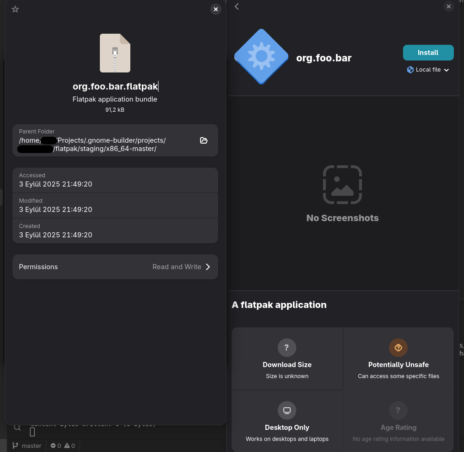Screen dimensions: 464x452
Task: Open the Local file source dropdown
Action: click(x=428, y=70)
